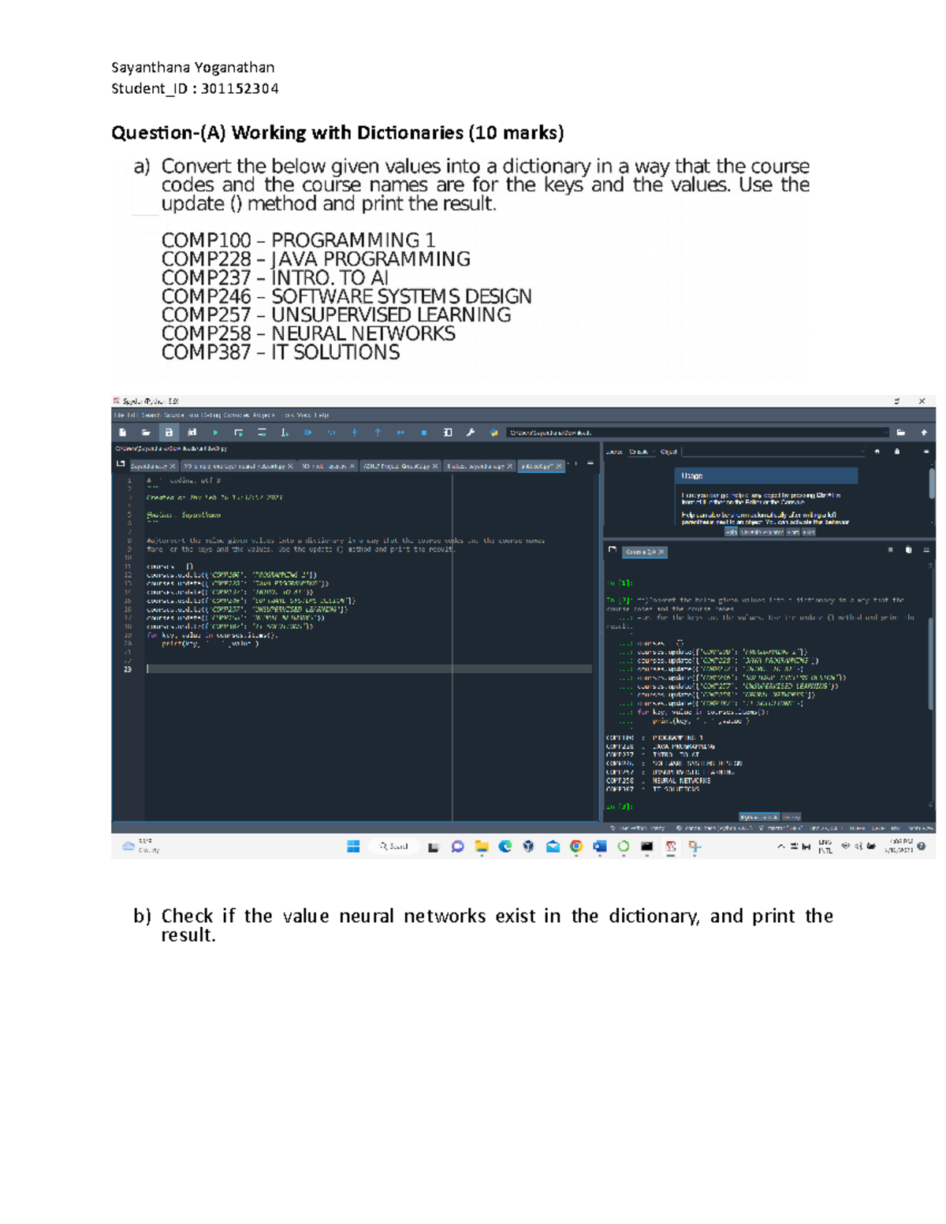Open the editor pane options hamburger menu
The width and height of the screenshot is (946, 1224).
[590, 464]
